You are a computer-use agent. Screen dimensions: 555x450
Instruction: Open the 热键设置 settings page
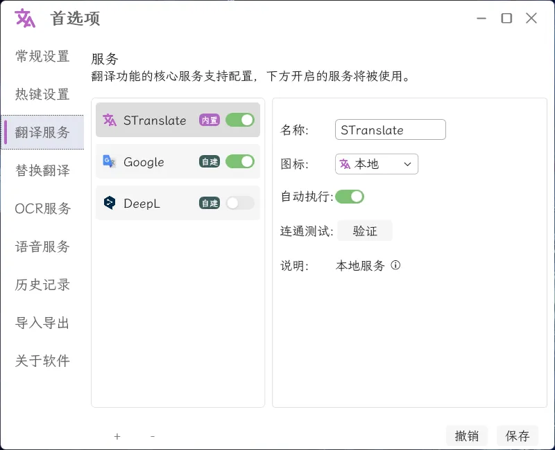point(42,94)
